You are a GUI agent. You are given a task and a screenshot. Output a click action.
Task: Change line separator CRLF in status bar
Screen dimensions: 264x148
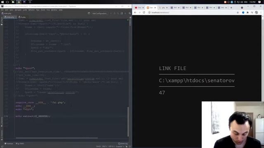coord(104,146)
